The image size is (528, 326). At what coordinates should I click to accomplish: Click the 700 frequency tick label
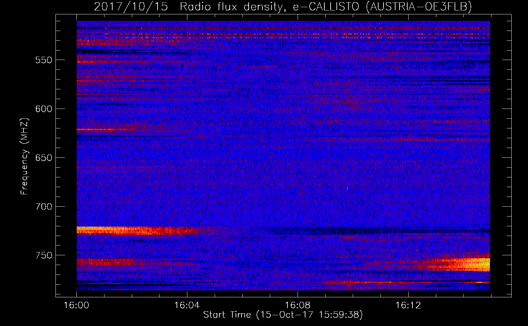point(44,207)
